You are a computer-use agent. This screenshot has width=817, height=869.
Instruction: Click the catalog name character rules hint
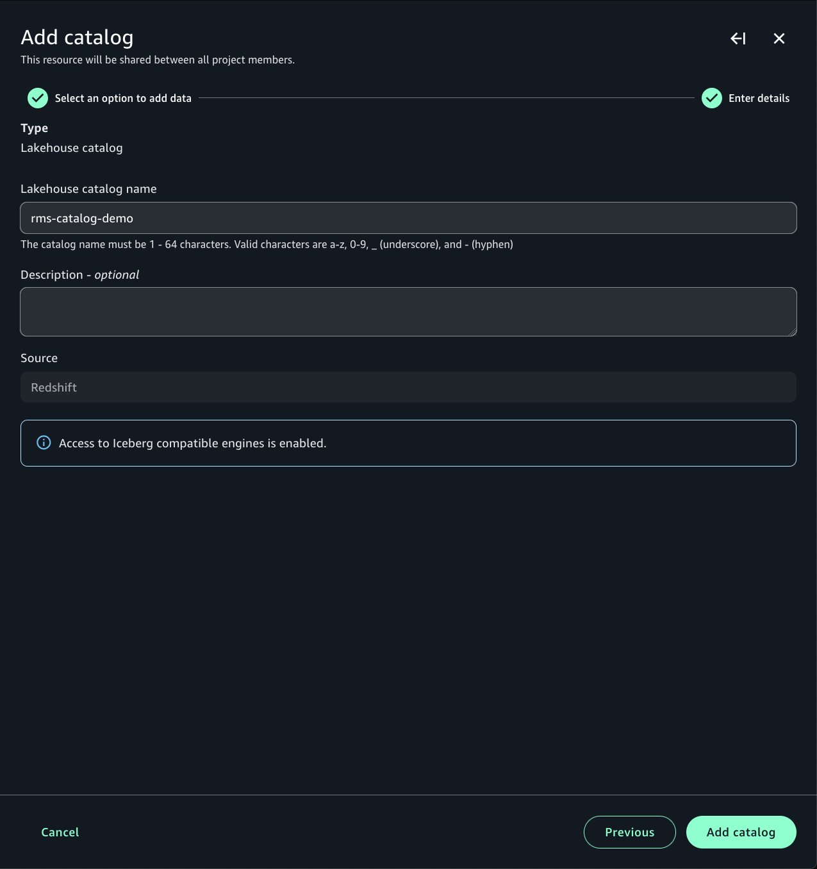tap(267, 244)
